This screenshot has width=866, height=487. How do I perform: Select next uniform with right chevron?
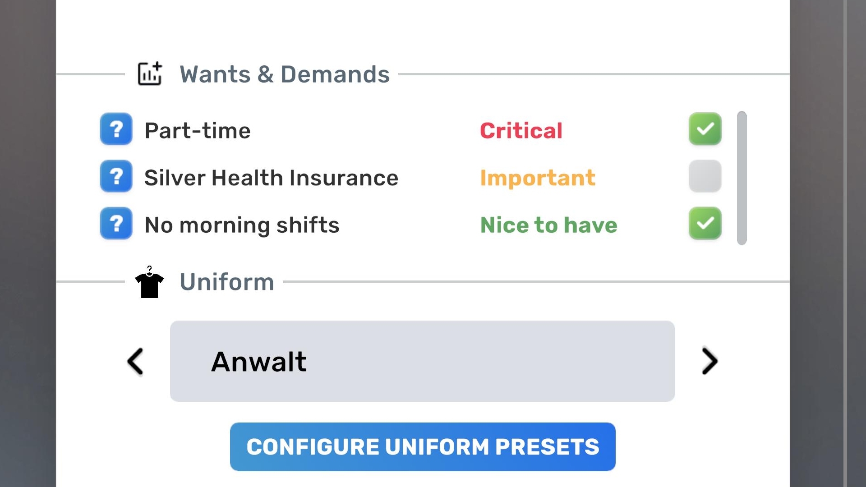pyautogui.click(x=709, y=361)
